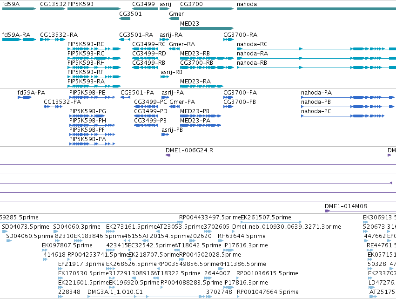Open protein CG3700-PA
Screen dimensions: 396x299
coord(240,93)
